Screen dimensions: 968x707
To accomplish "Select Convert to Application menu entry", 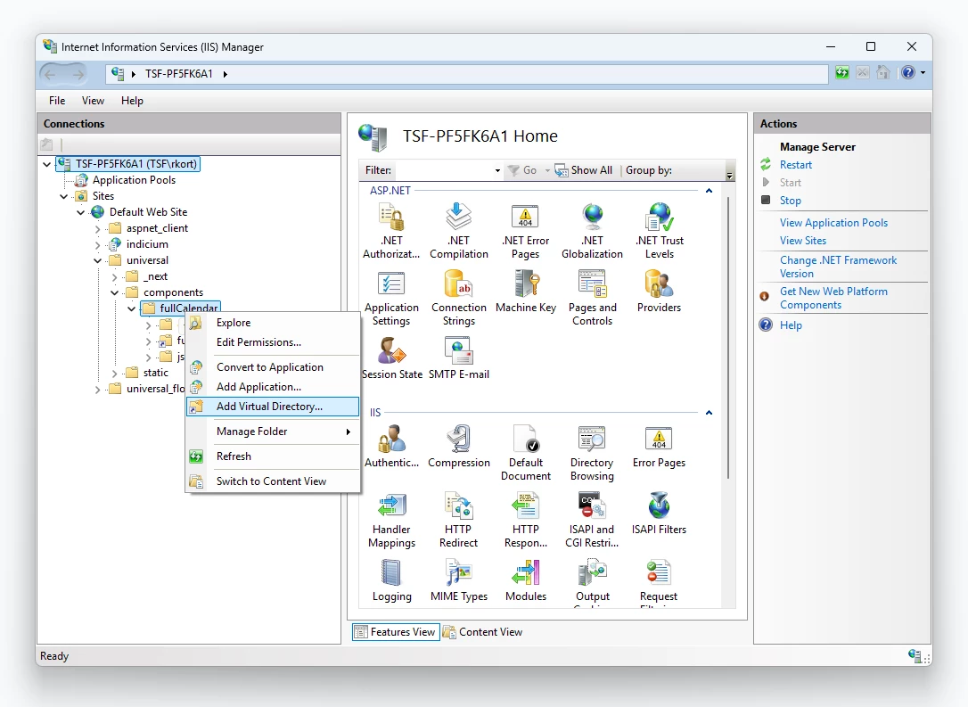I will point(269,367).
